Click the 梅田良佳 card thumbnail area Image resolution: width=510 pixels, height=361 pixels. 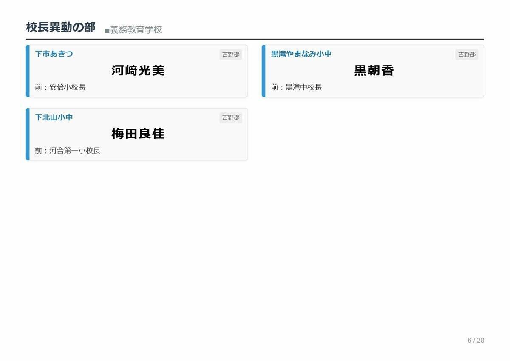tap(137, 134)
